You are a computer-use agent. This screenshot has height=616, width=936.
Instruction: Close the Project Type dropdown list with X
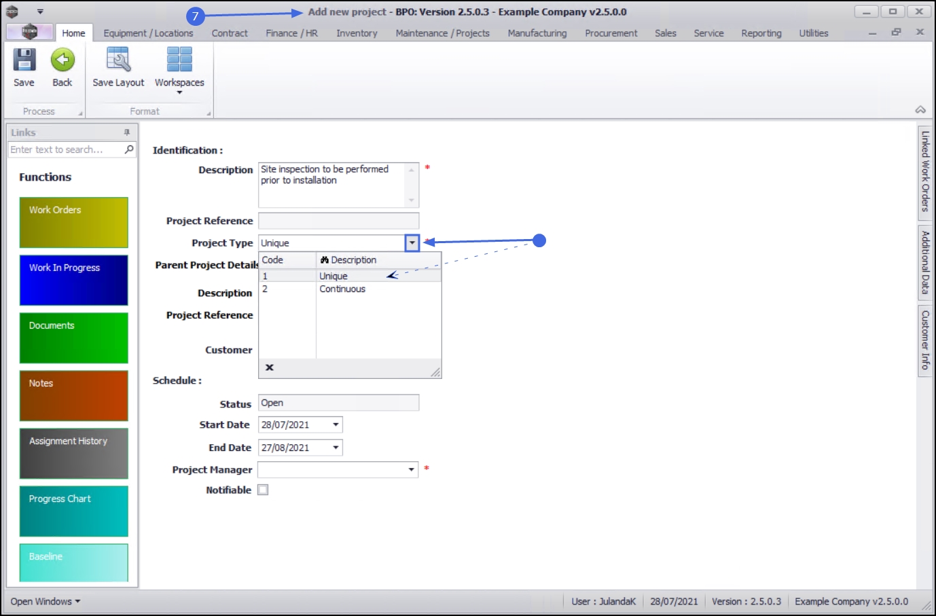(270, 367)
